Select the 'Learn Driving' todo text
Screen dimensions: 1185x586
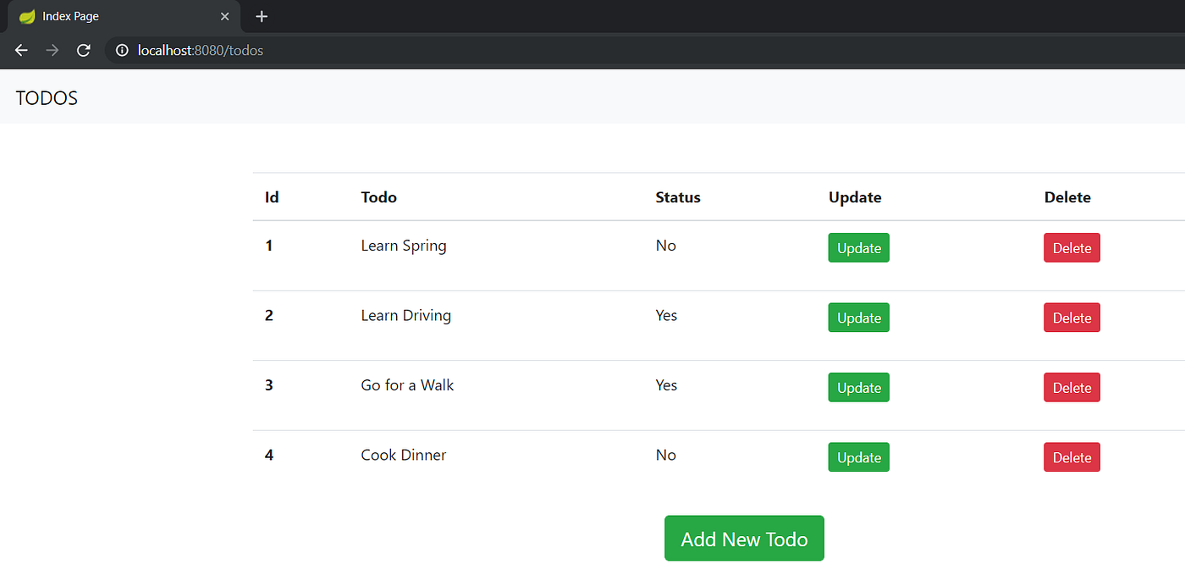tap(405, 316)
